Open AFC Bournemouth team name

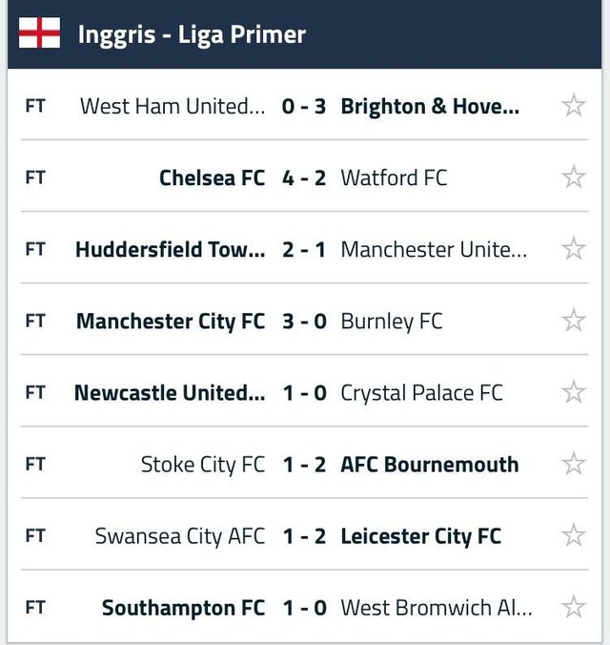(x=430, y=465)
